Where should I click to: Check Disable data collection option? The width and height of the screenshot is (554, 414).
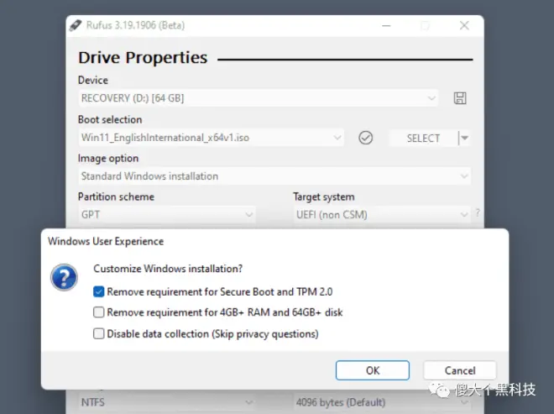point(98,333)
